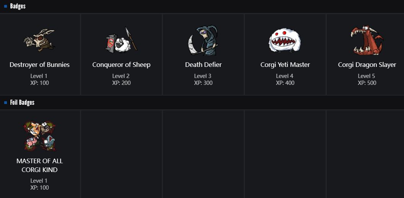Click the Level 3 label under Death Defier
Image resolution: width=404 pixels, height=198 pixels.
(x=203, y=76)
